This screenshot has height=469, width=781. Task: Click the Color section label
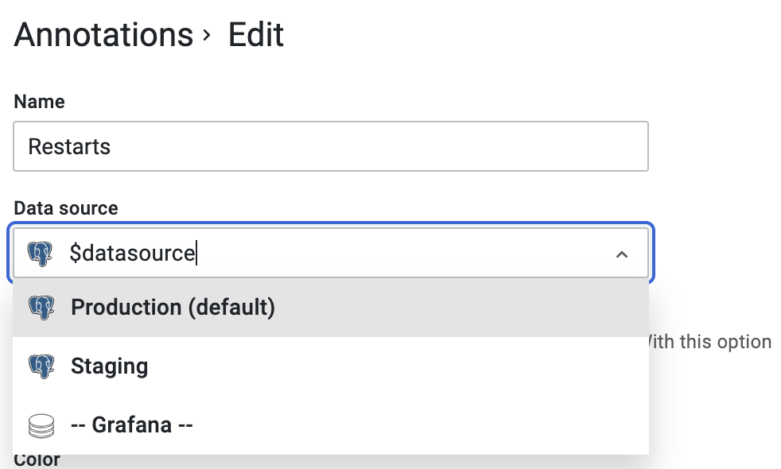36,459
